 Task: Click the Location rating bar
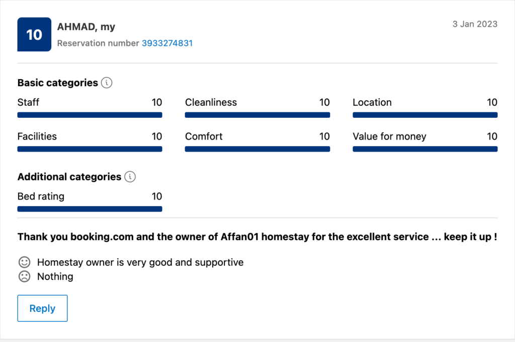click(x=425, y=115)
